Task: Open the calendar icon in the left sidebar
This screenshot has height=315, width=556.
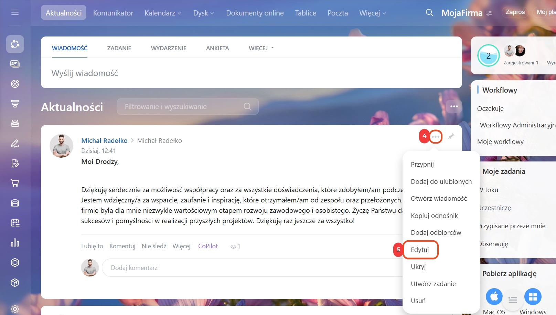Action: (x=15, y=223)
